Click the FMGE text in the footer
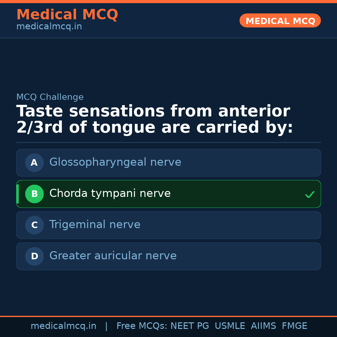The width and height of the screenshot is (337, 337). [294, 326]
